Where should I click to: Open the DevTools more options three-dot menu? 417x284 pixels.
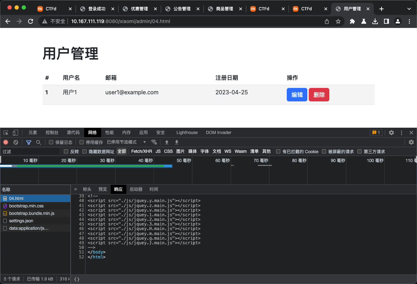(x=401, y=132)
